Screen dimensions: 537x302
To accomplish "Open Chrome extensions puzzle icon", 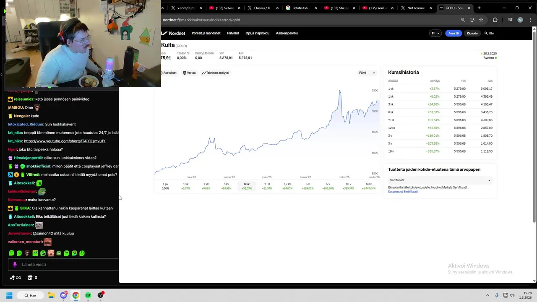I will point(495,20).
